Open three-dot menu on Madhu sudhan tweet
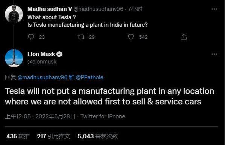The image size is (225, 145). point(214,9)
